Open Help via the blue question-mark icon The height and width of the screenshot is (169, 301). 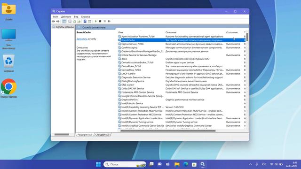tap(85, 21)
